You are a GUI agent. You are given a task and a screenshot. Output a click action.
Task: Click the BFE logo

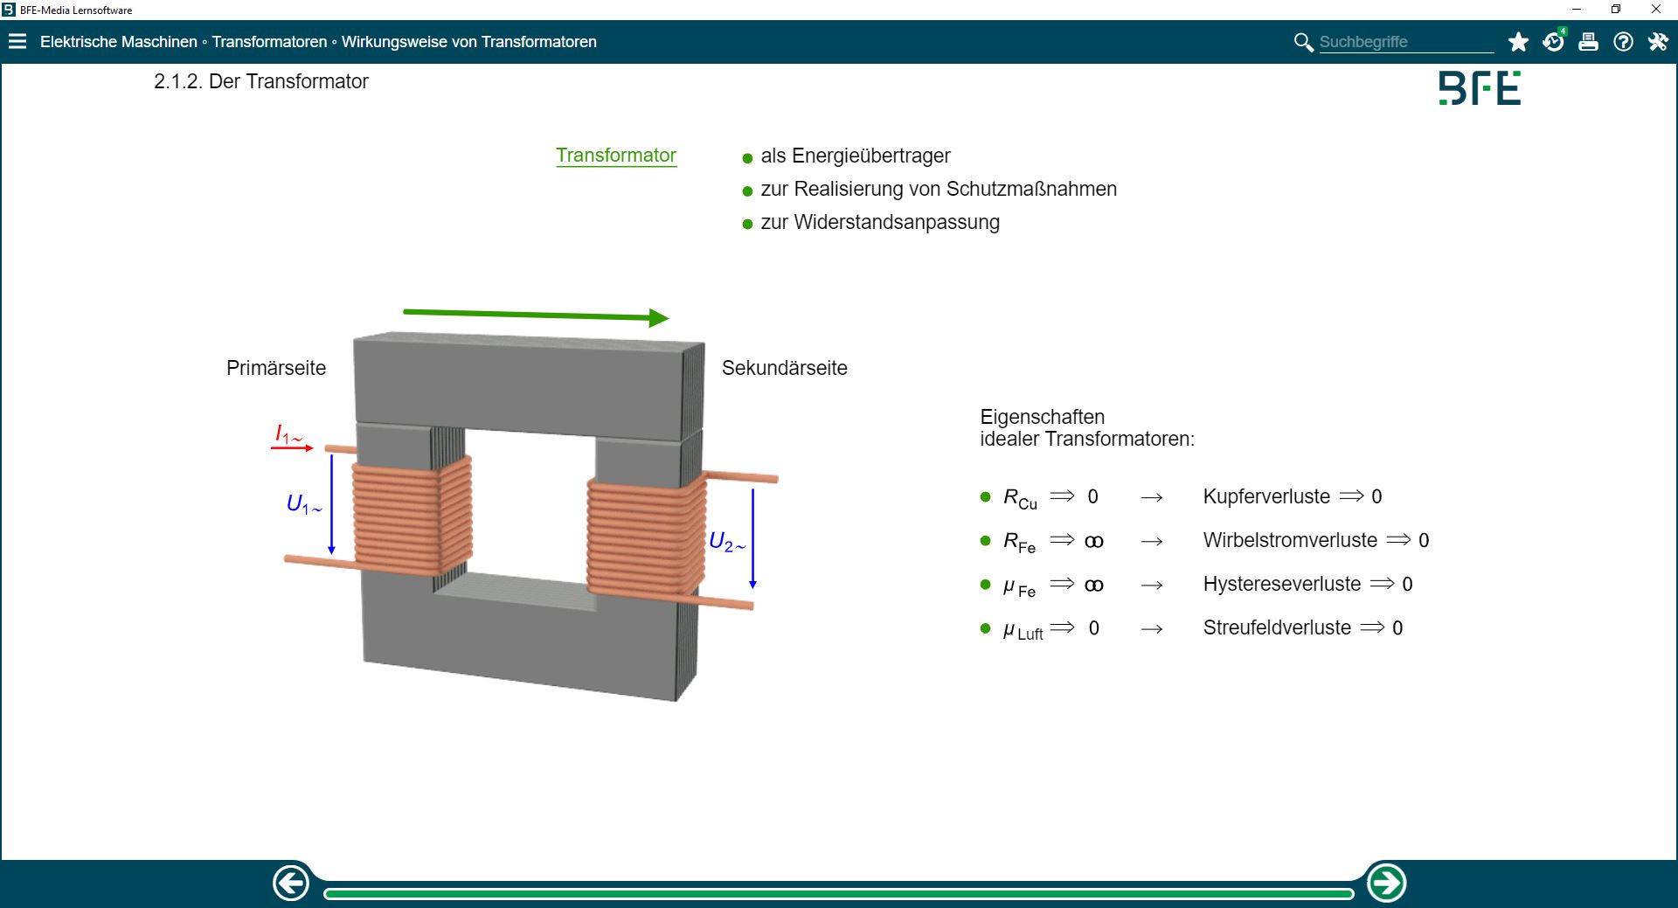(1480, 88)
